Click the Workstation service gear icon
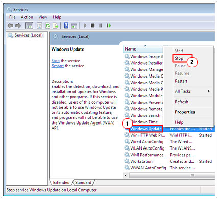 [x=127, y=161]
